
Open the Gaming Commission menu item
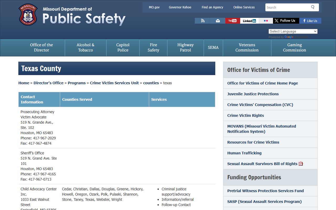(295, 48)
